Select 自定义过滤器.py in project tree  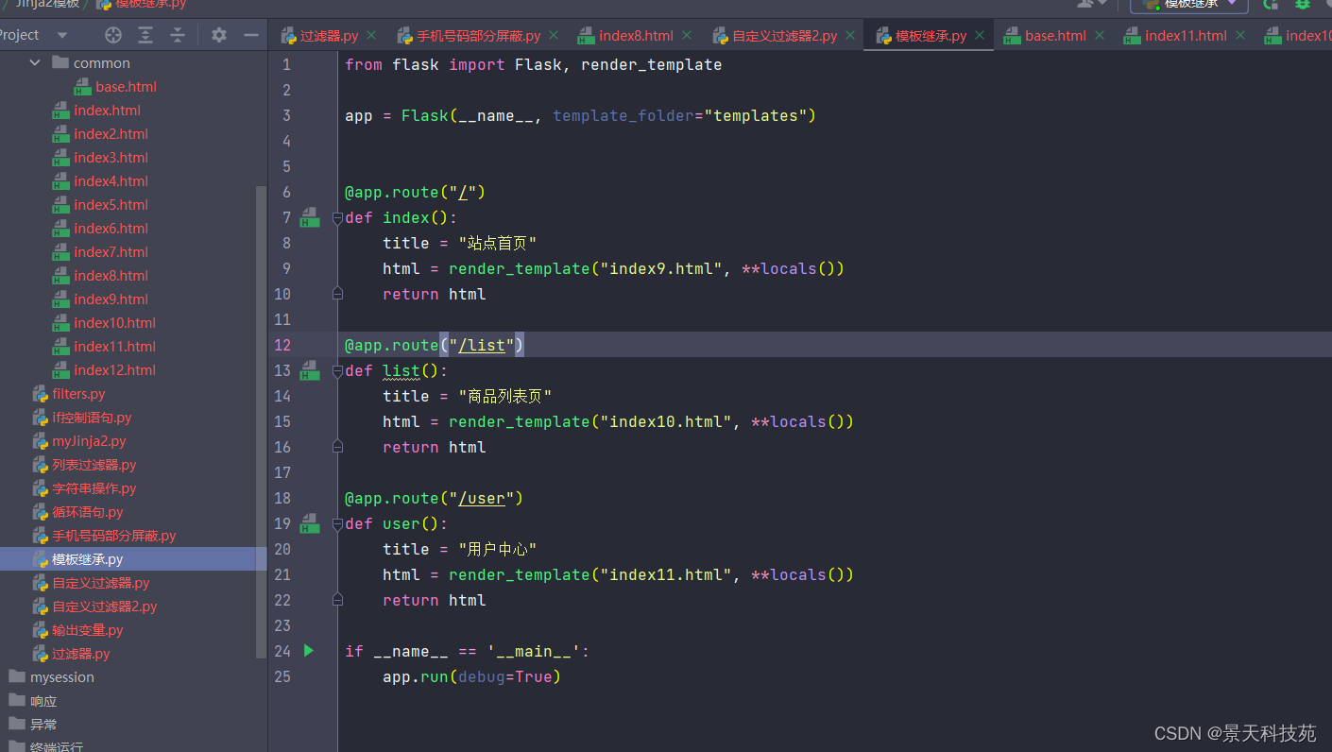pos(100,583)
